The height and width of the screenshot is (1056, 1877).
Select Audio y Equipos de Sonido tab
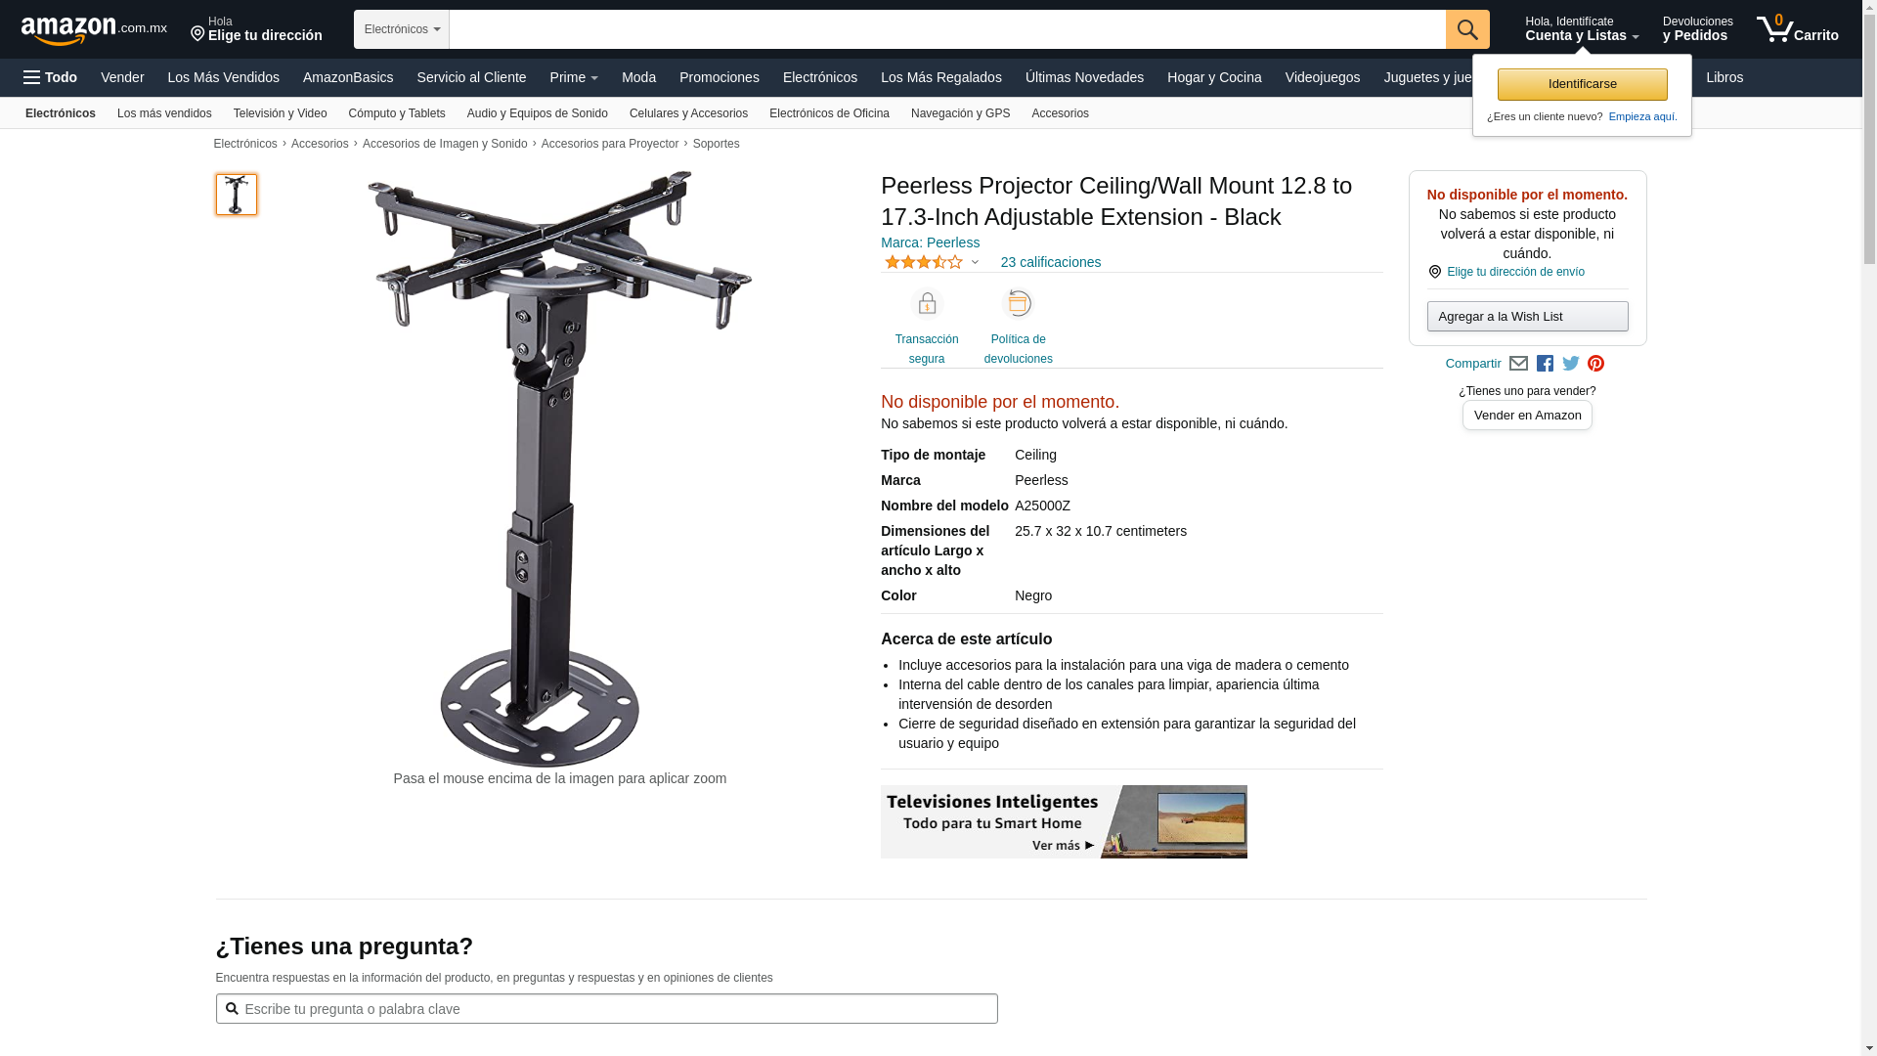[538, 113]
